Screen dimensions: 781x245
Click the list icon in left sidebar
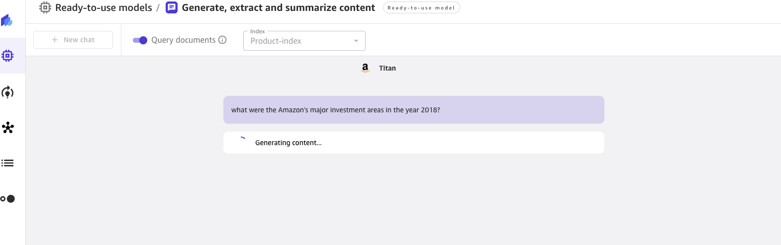point(7,163)
